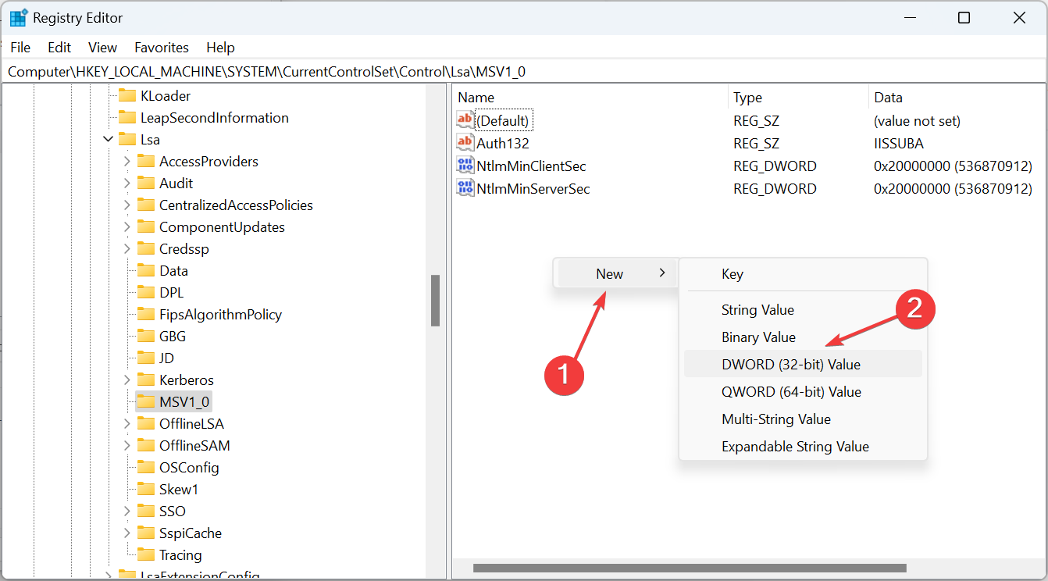Click the Skew1 folder icon
Viewport: 1048px width, 581px height.
click(x=146, y=489)
